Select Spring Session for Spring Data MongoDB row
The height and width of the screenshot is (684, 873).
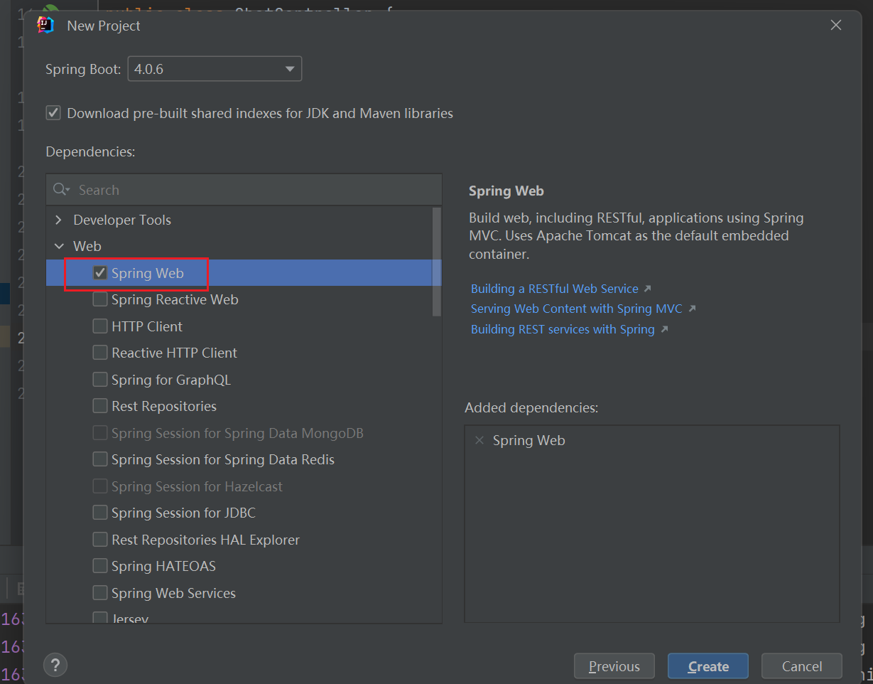244,433
